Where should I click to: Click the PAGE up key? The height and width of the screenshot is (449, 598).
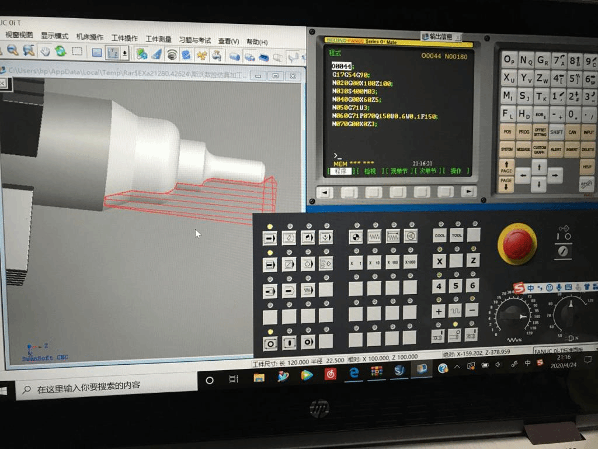point(506,167)
